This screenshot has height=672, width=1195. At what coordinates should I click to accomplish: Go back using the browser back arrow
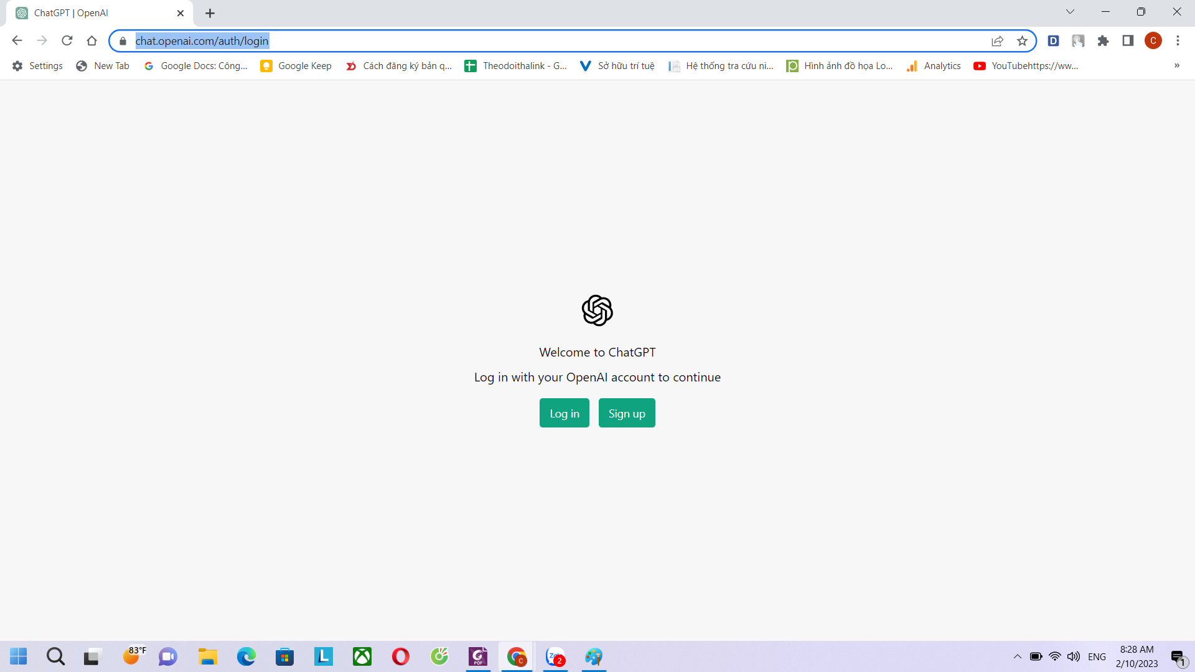tap(17, 40)
